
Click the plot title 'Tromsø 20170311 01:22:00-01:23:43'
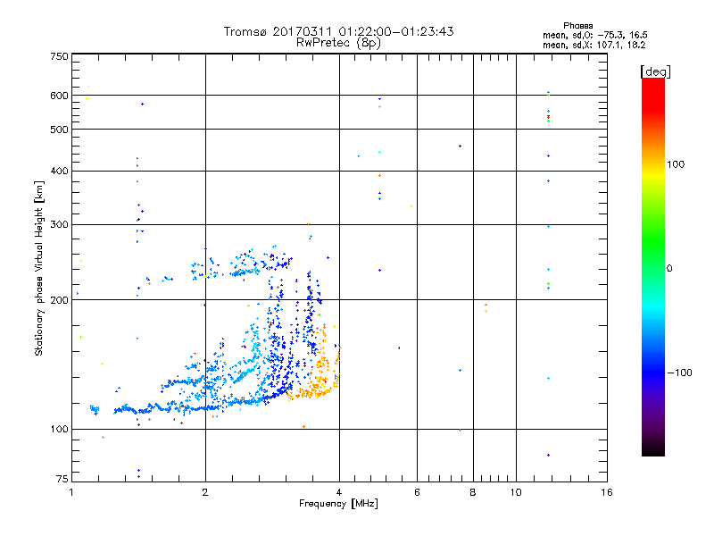coord(338,31)
